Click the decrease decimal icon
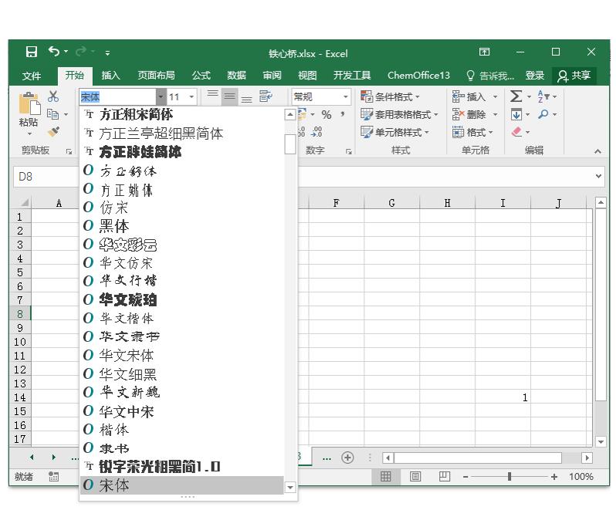Image resolution: width=616 pixels, height=527 pixels. coord(316,132)
